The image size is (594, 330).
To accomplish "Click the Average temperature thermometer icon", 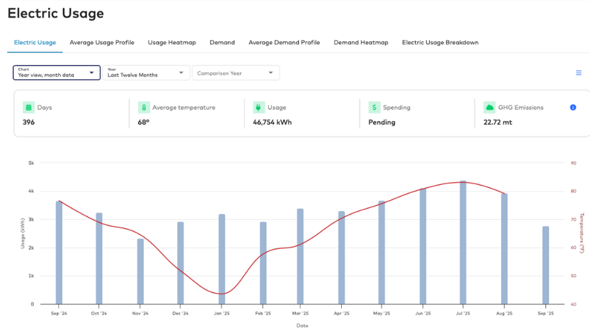I will (144, 107).
